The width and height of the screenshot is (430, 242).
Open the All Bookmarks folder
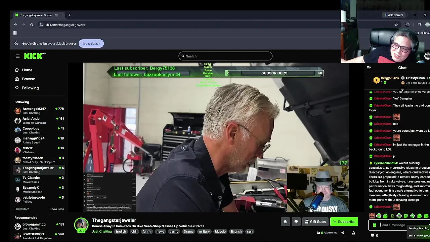[x=422, y=33]
